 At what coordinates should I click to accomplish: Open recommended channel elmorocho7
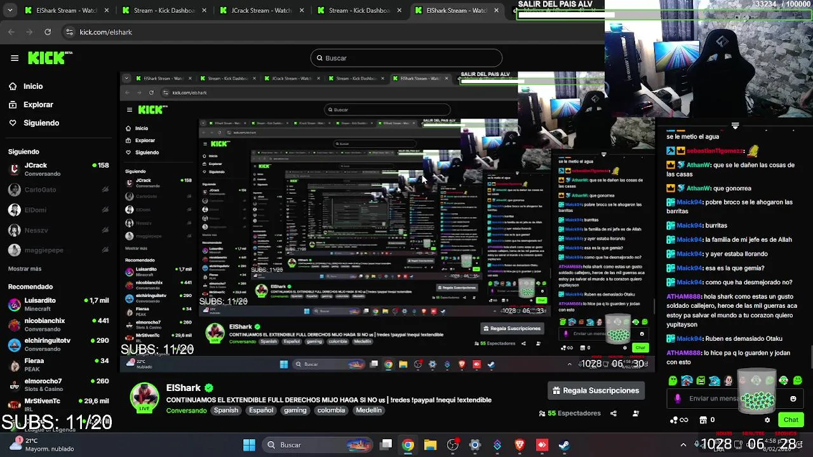[x=58, y=385]
